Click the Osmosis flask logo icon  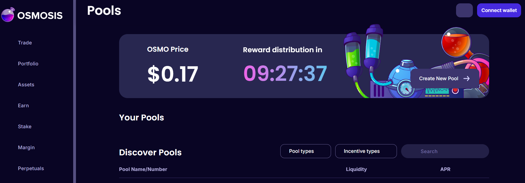8,15
